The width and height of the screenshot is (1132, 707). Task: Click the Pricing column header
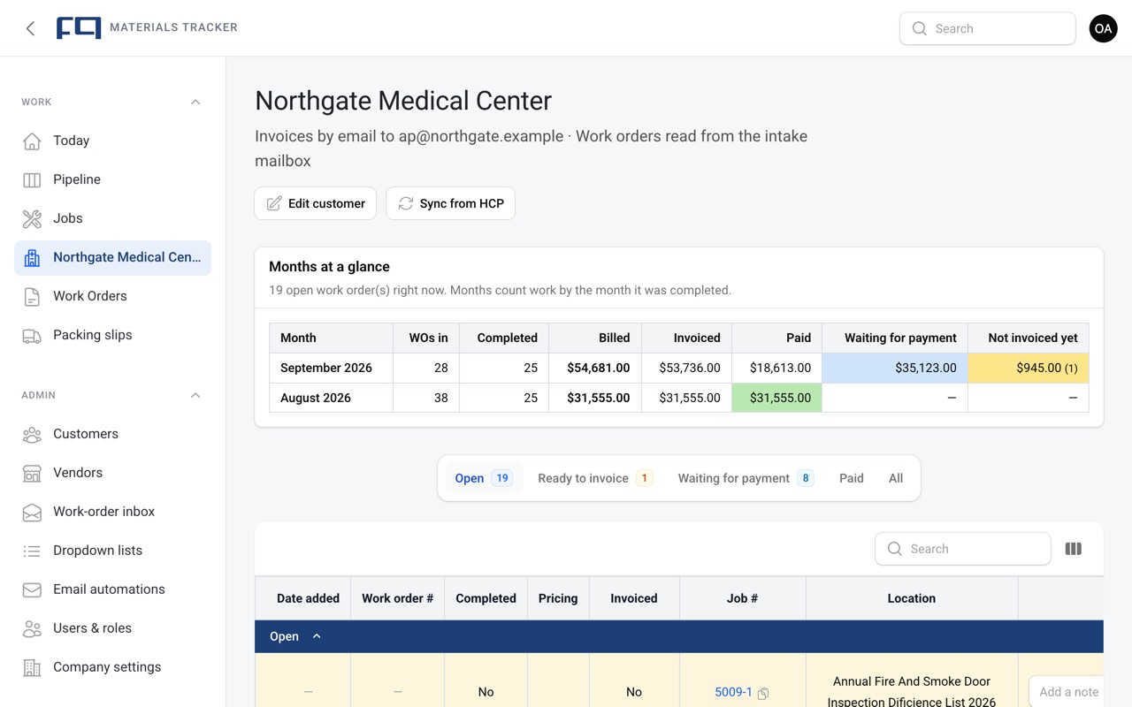(x=558, y=598)
